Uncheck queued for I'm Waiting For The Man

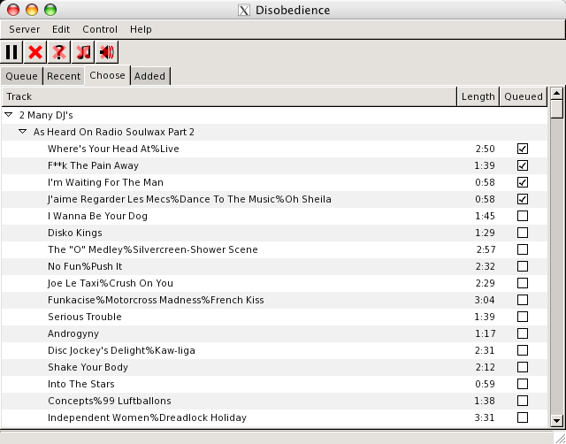click(523, 182)
